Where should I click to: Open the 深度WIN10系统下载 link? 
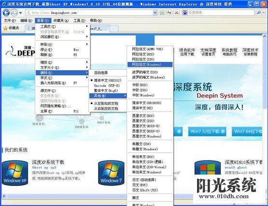[x=243, y=162]
